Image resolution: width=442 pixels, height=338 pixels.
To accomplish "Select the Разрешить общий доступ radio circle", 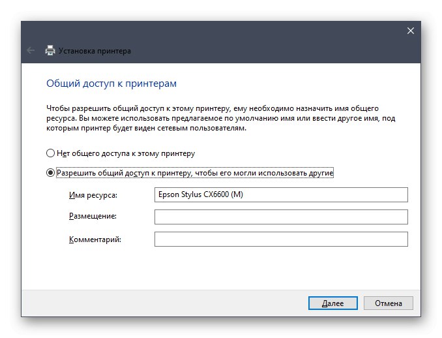I will 51,173.
